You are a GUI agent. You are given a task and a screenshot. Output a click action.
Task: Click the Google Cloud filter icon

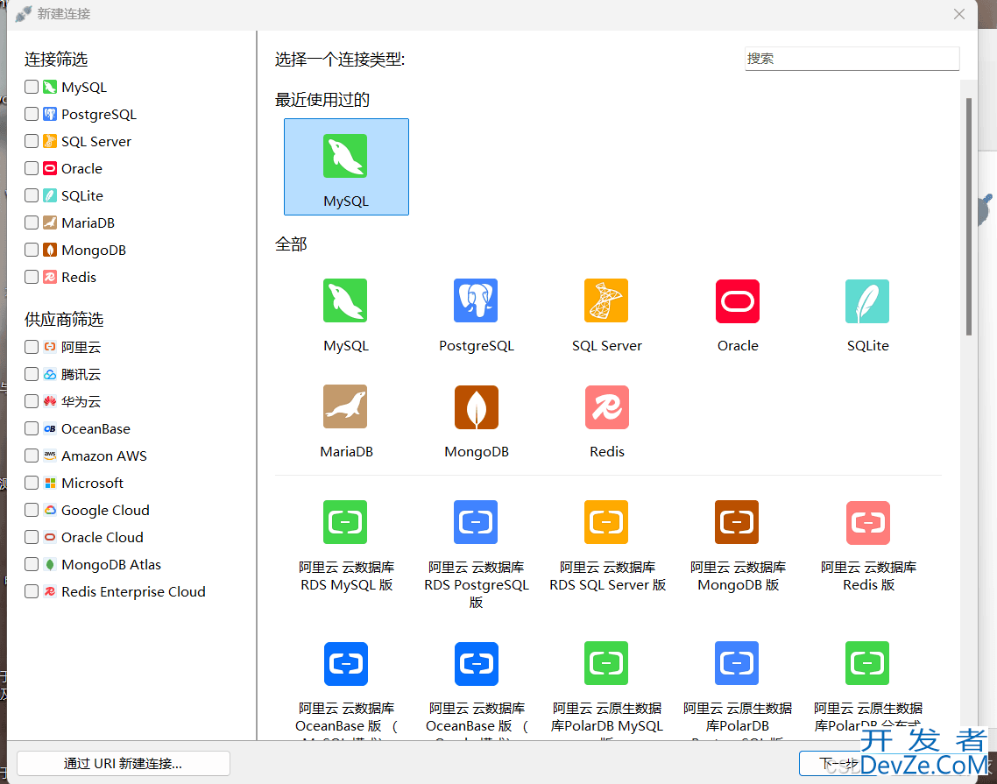click(x=50, y=510)
